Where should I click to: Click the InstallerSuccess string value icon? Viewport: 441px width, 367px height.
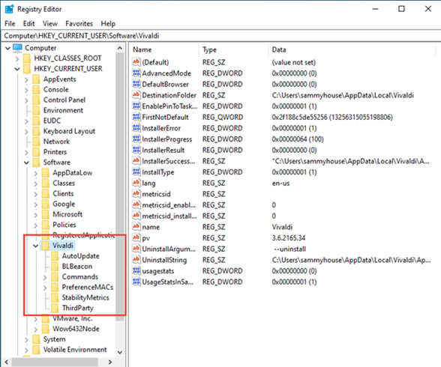click(136, 161)
